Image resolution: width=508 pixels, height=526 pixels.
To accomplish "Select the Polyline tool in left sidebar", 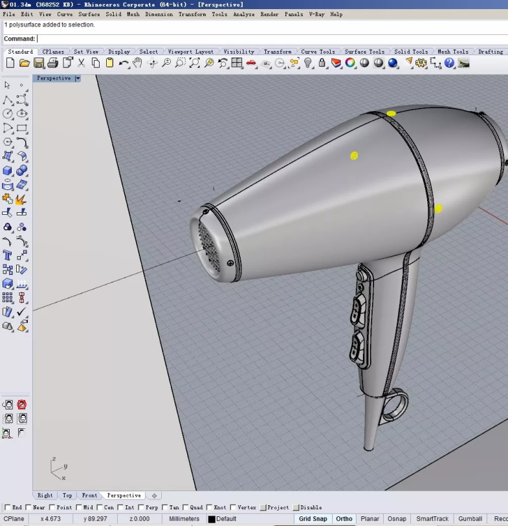I will [8, 100].
